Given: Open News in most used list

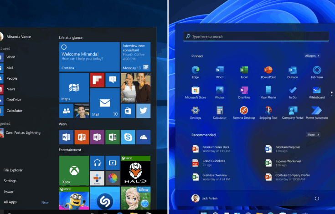Looking at the screenshot, I should click(x=8, y=89).
